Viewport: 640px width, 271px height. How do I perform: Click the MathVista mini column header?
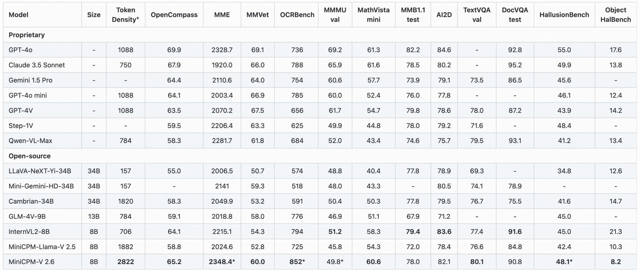click(373, 15)
